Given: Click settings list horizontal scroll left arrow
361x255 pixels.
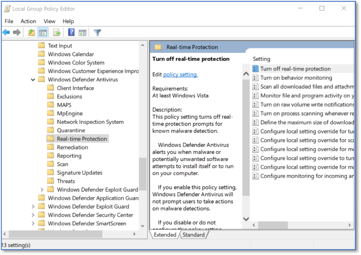Looking at the screenshot, I should click(x=254, y=225).
